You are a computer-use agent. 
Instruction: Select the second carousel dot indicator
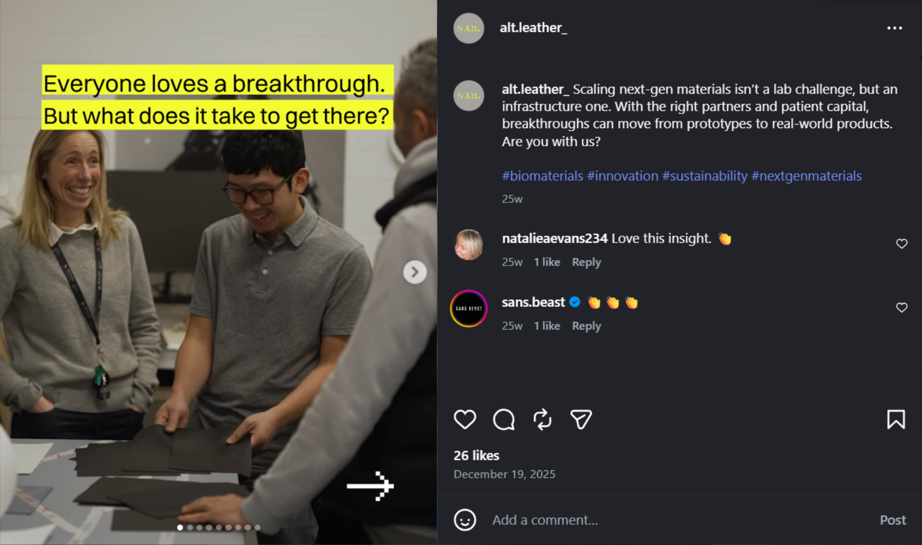click(190, 527)
